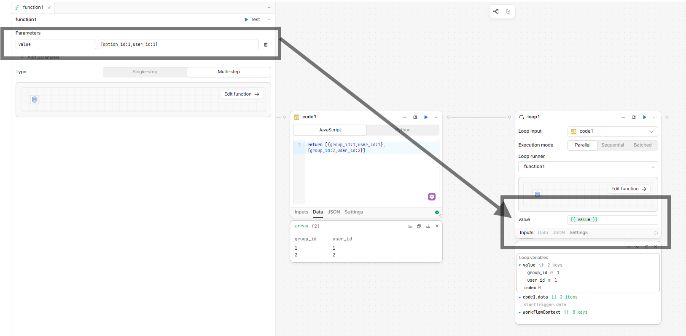Click the Test button for function1
The image size is (686, 336).
pos(252,20)
